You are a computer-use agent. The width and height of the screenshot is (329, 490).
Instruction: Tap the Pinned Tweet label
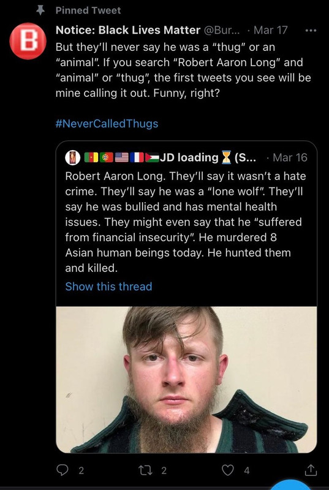(x=88, y=10)
